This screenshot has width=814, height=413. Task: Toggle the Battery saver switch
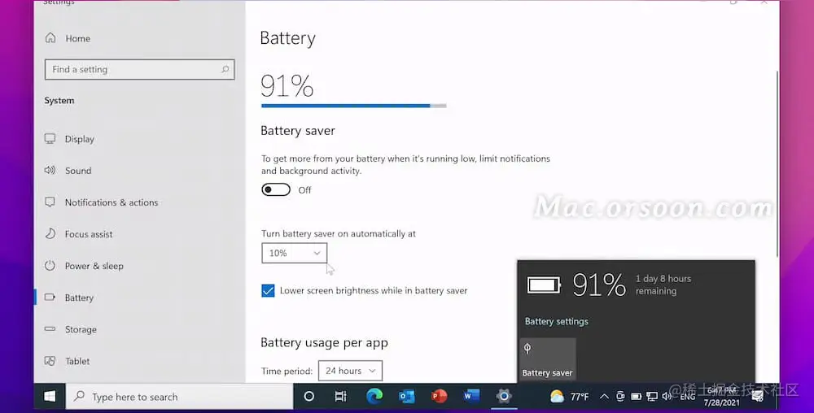click(276, 189)
